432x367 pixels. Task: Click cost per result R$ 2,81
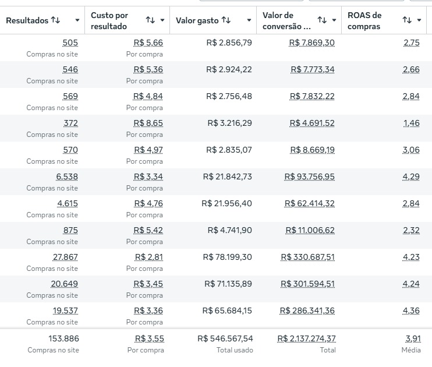click(149, 257)
